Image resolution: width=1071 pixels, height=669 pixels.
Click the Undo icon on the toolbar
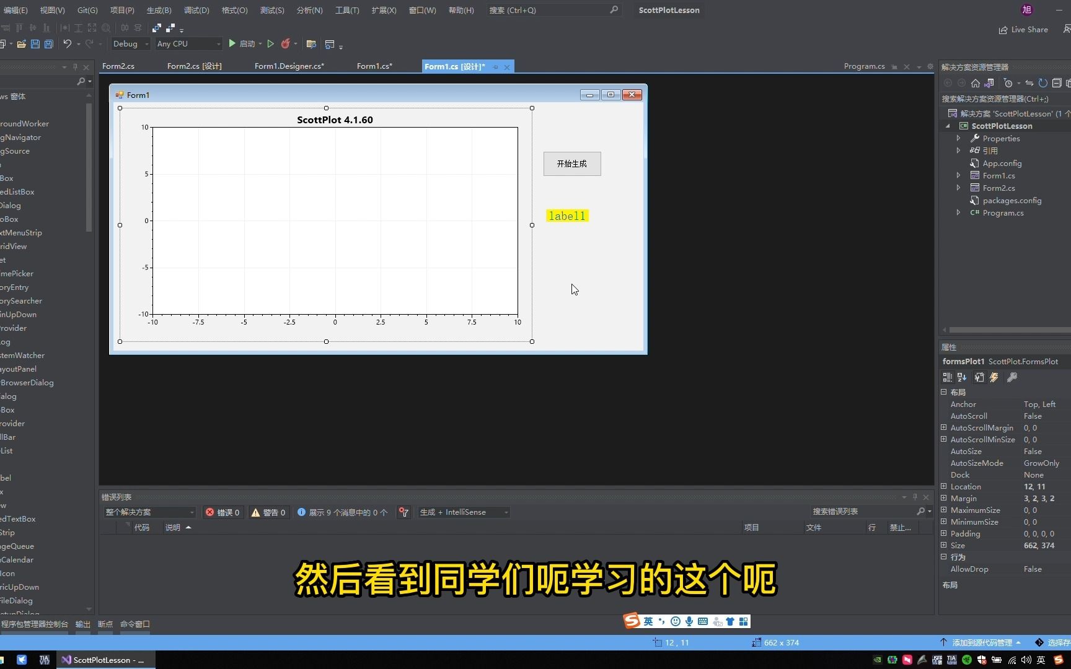(x=68, y=43)
